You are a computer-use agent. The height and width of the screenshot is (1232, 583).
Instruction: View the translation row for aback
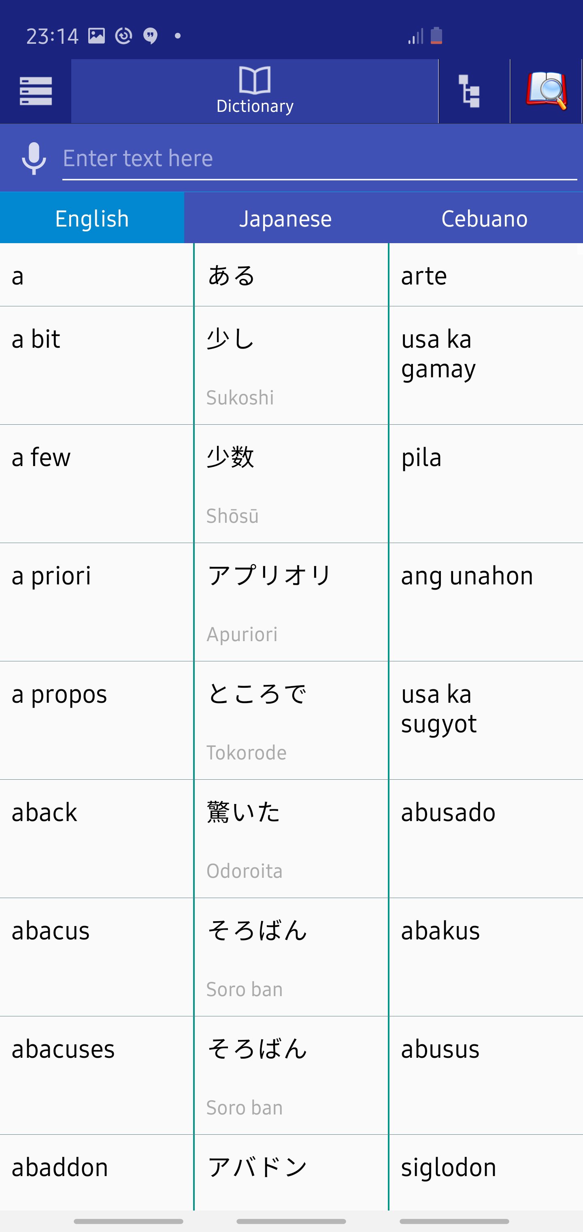click(x=44, y=811)
